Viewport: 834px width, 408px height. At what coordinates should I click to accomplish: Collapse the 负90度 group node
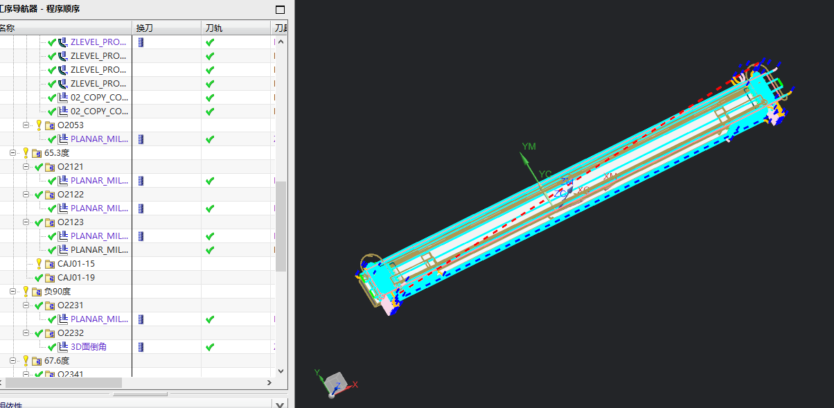13,292
